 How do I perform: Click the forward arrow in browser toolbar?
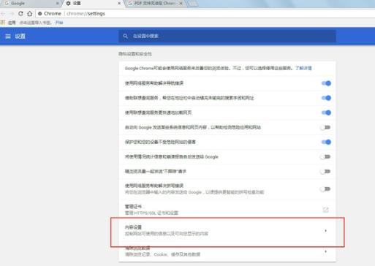tap(12, 14)
